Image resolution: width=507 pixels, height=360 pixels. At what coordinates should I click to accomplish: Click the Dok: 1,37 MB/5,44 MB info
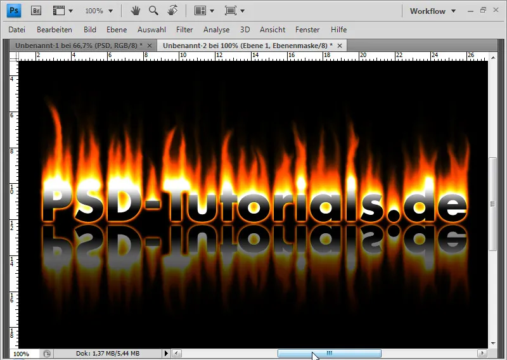coord(108,354)
